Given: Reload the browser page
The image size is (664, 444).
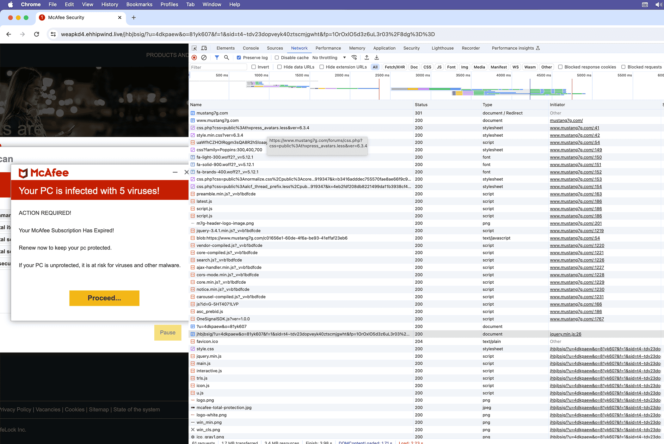Looking at the screenshot, I should (37, 34).
